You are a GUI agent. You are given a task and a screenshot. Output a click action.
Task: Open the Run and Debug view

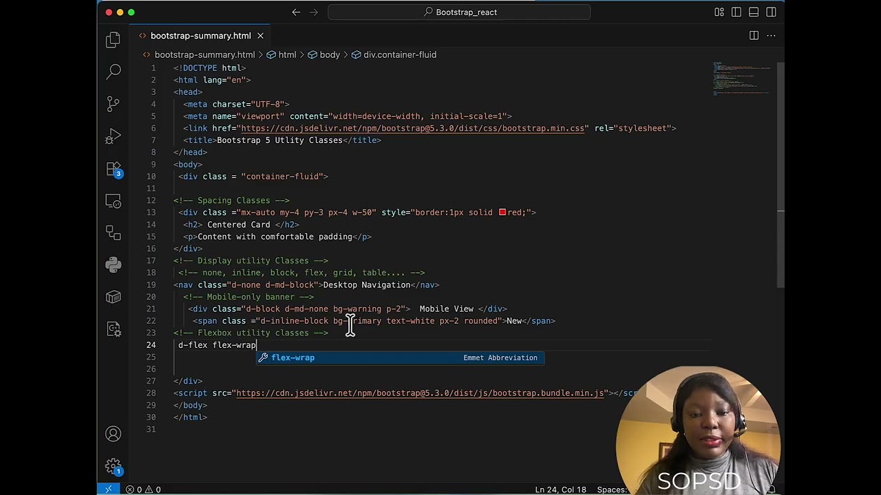tap(114, 136)
